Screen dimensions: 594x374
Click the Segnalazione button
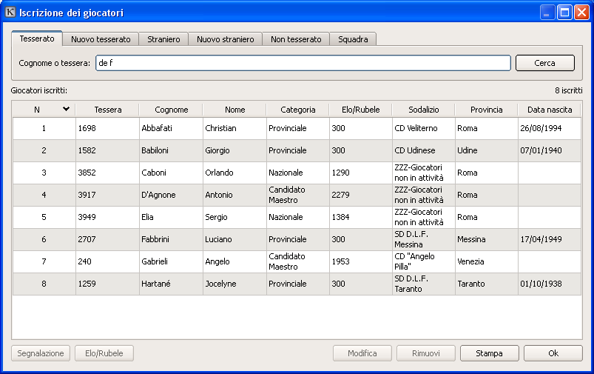(41, 353)
